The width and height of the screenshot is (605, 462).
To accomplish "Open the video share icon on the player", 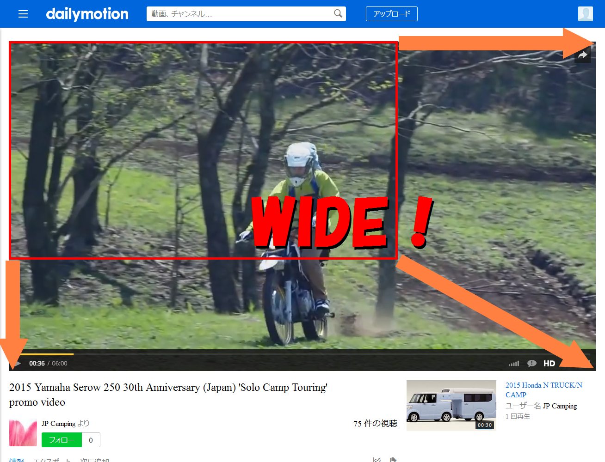I will coord(582,54).
